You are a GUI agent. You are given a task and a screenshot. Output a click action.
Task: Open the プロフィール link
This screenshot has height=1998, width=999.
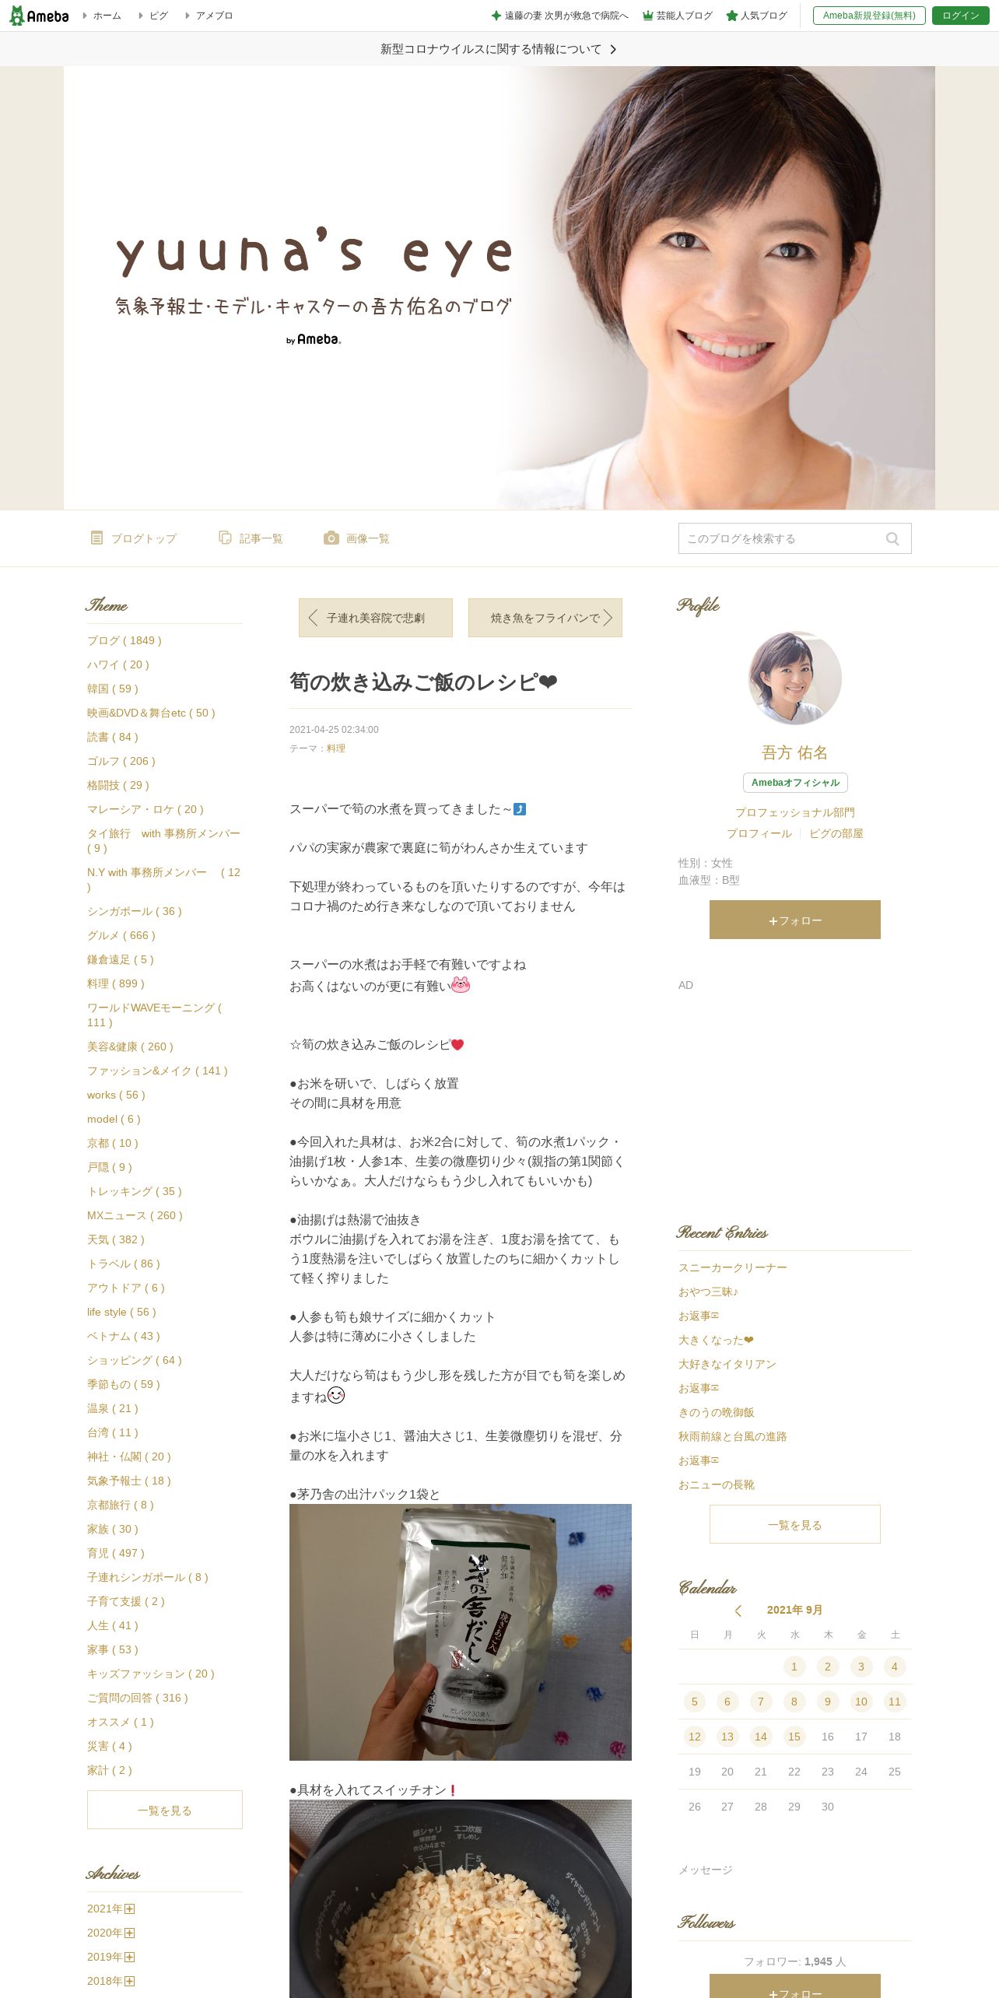click(x=759, y=833)
